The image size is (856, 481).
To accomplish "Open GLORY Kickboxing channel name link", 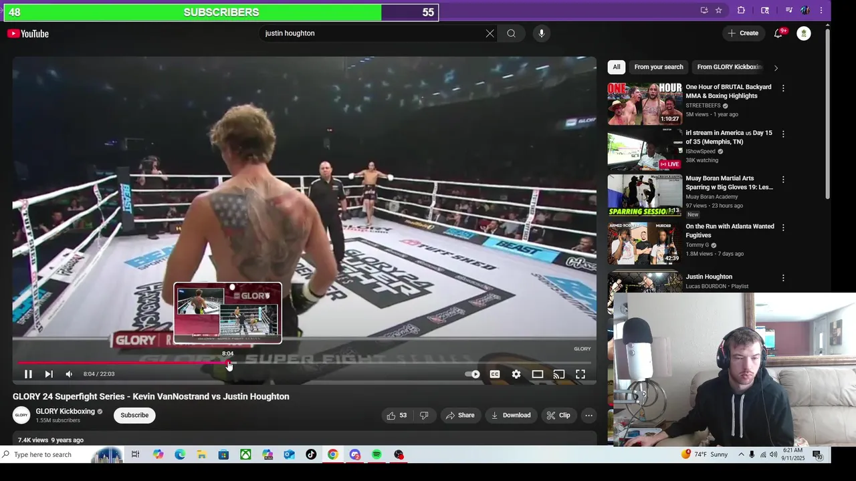I will (65, 412).
